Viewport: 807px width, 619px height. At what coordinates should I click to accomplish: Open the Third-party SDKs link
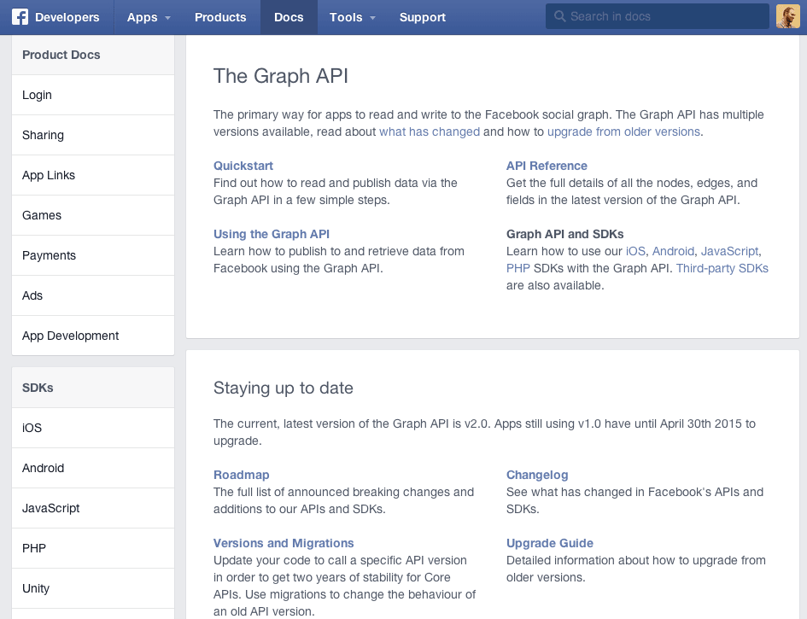722,268
